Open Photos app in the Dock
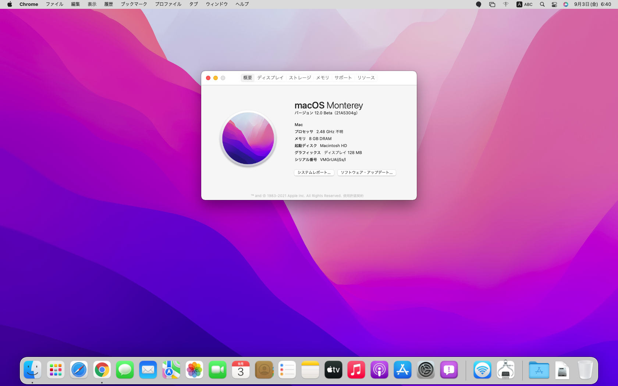Viewport: 618px width, 386px height. coord(195,370)
